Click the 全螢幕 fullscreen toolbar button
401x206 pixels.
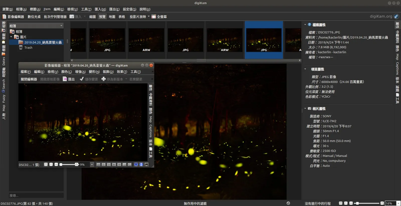(x=159, y=17)
